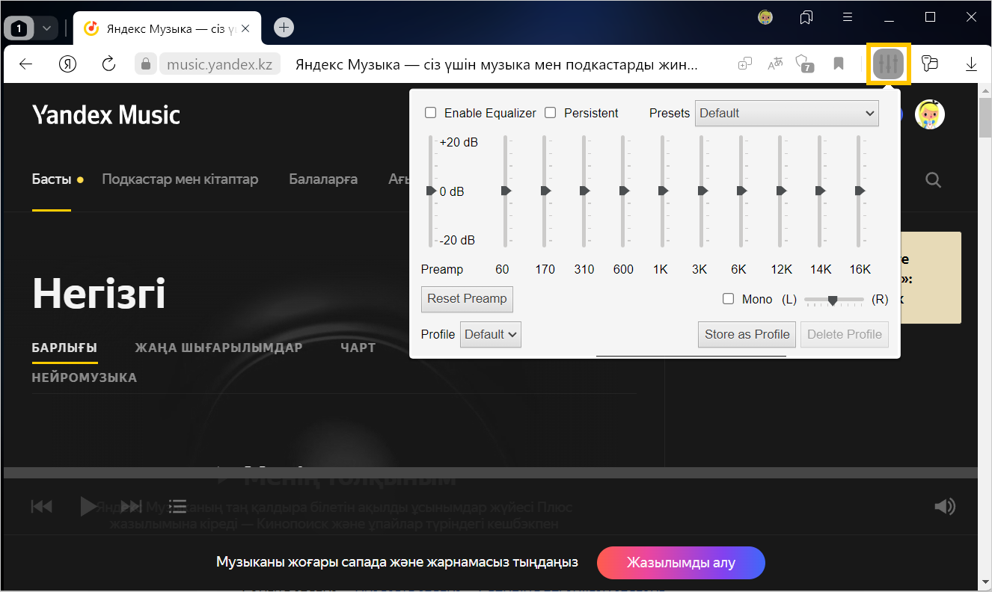Expand the Profile dropdown
992x592 pixels.
coord(491,334)
